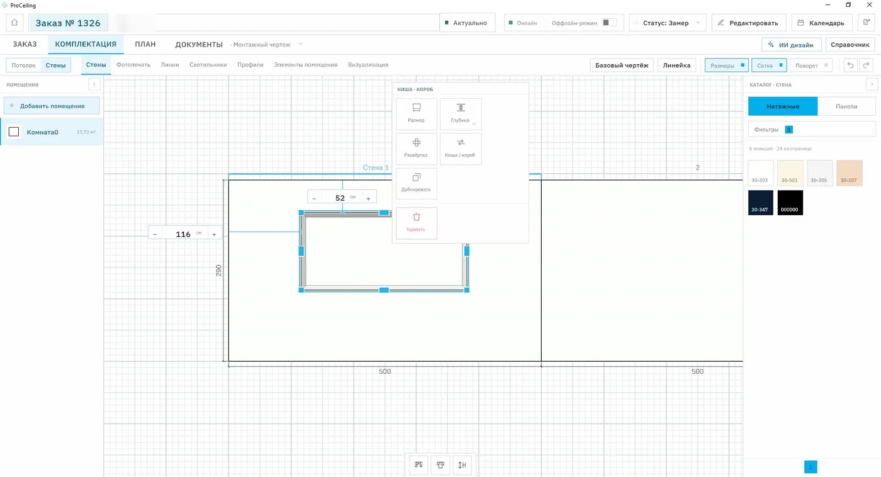Screen dimensions: 881x477
Task: Redo action arrow
Action: 866,65
